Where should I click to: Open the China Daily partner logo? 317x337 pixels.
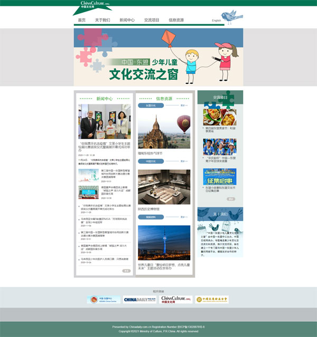pyautogui.click(x=139, y=300)
